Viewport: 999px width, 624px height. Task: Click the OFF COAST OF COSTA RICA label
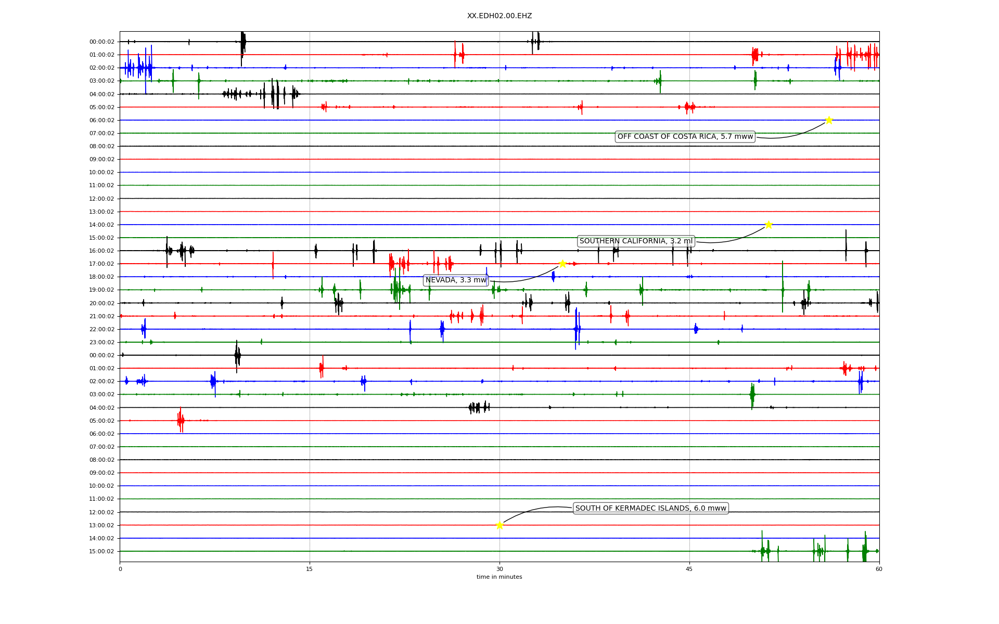(685, 137)
